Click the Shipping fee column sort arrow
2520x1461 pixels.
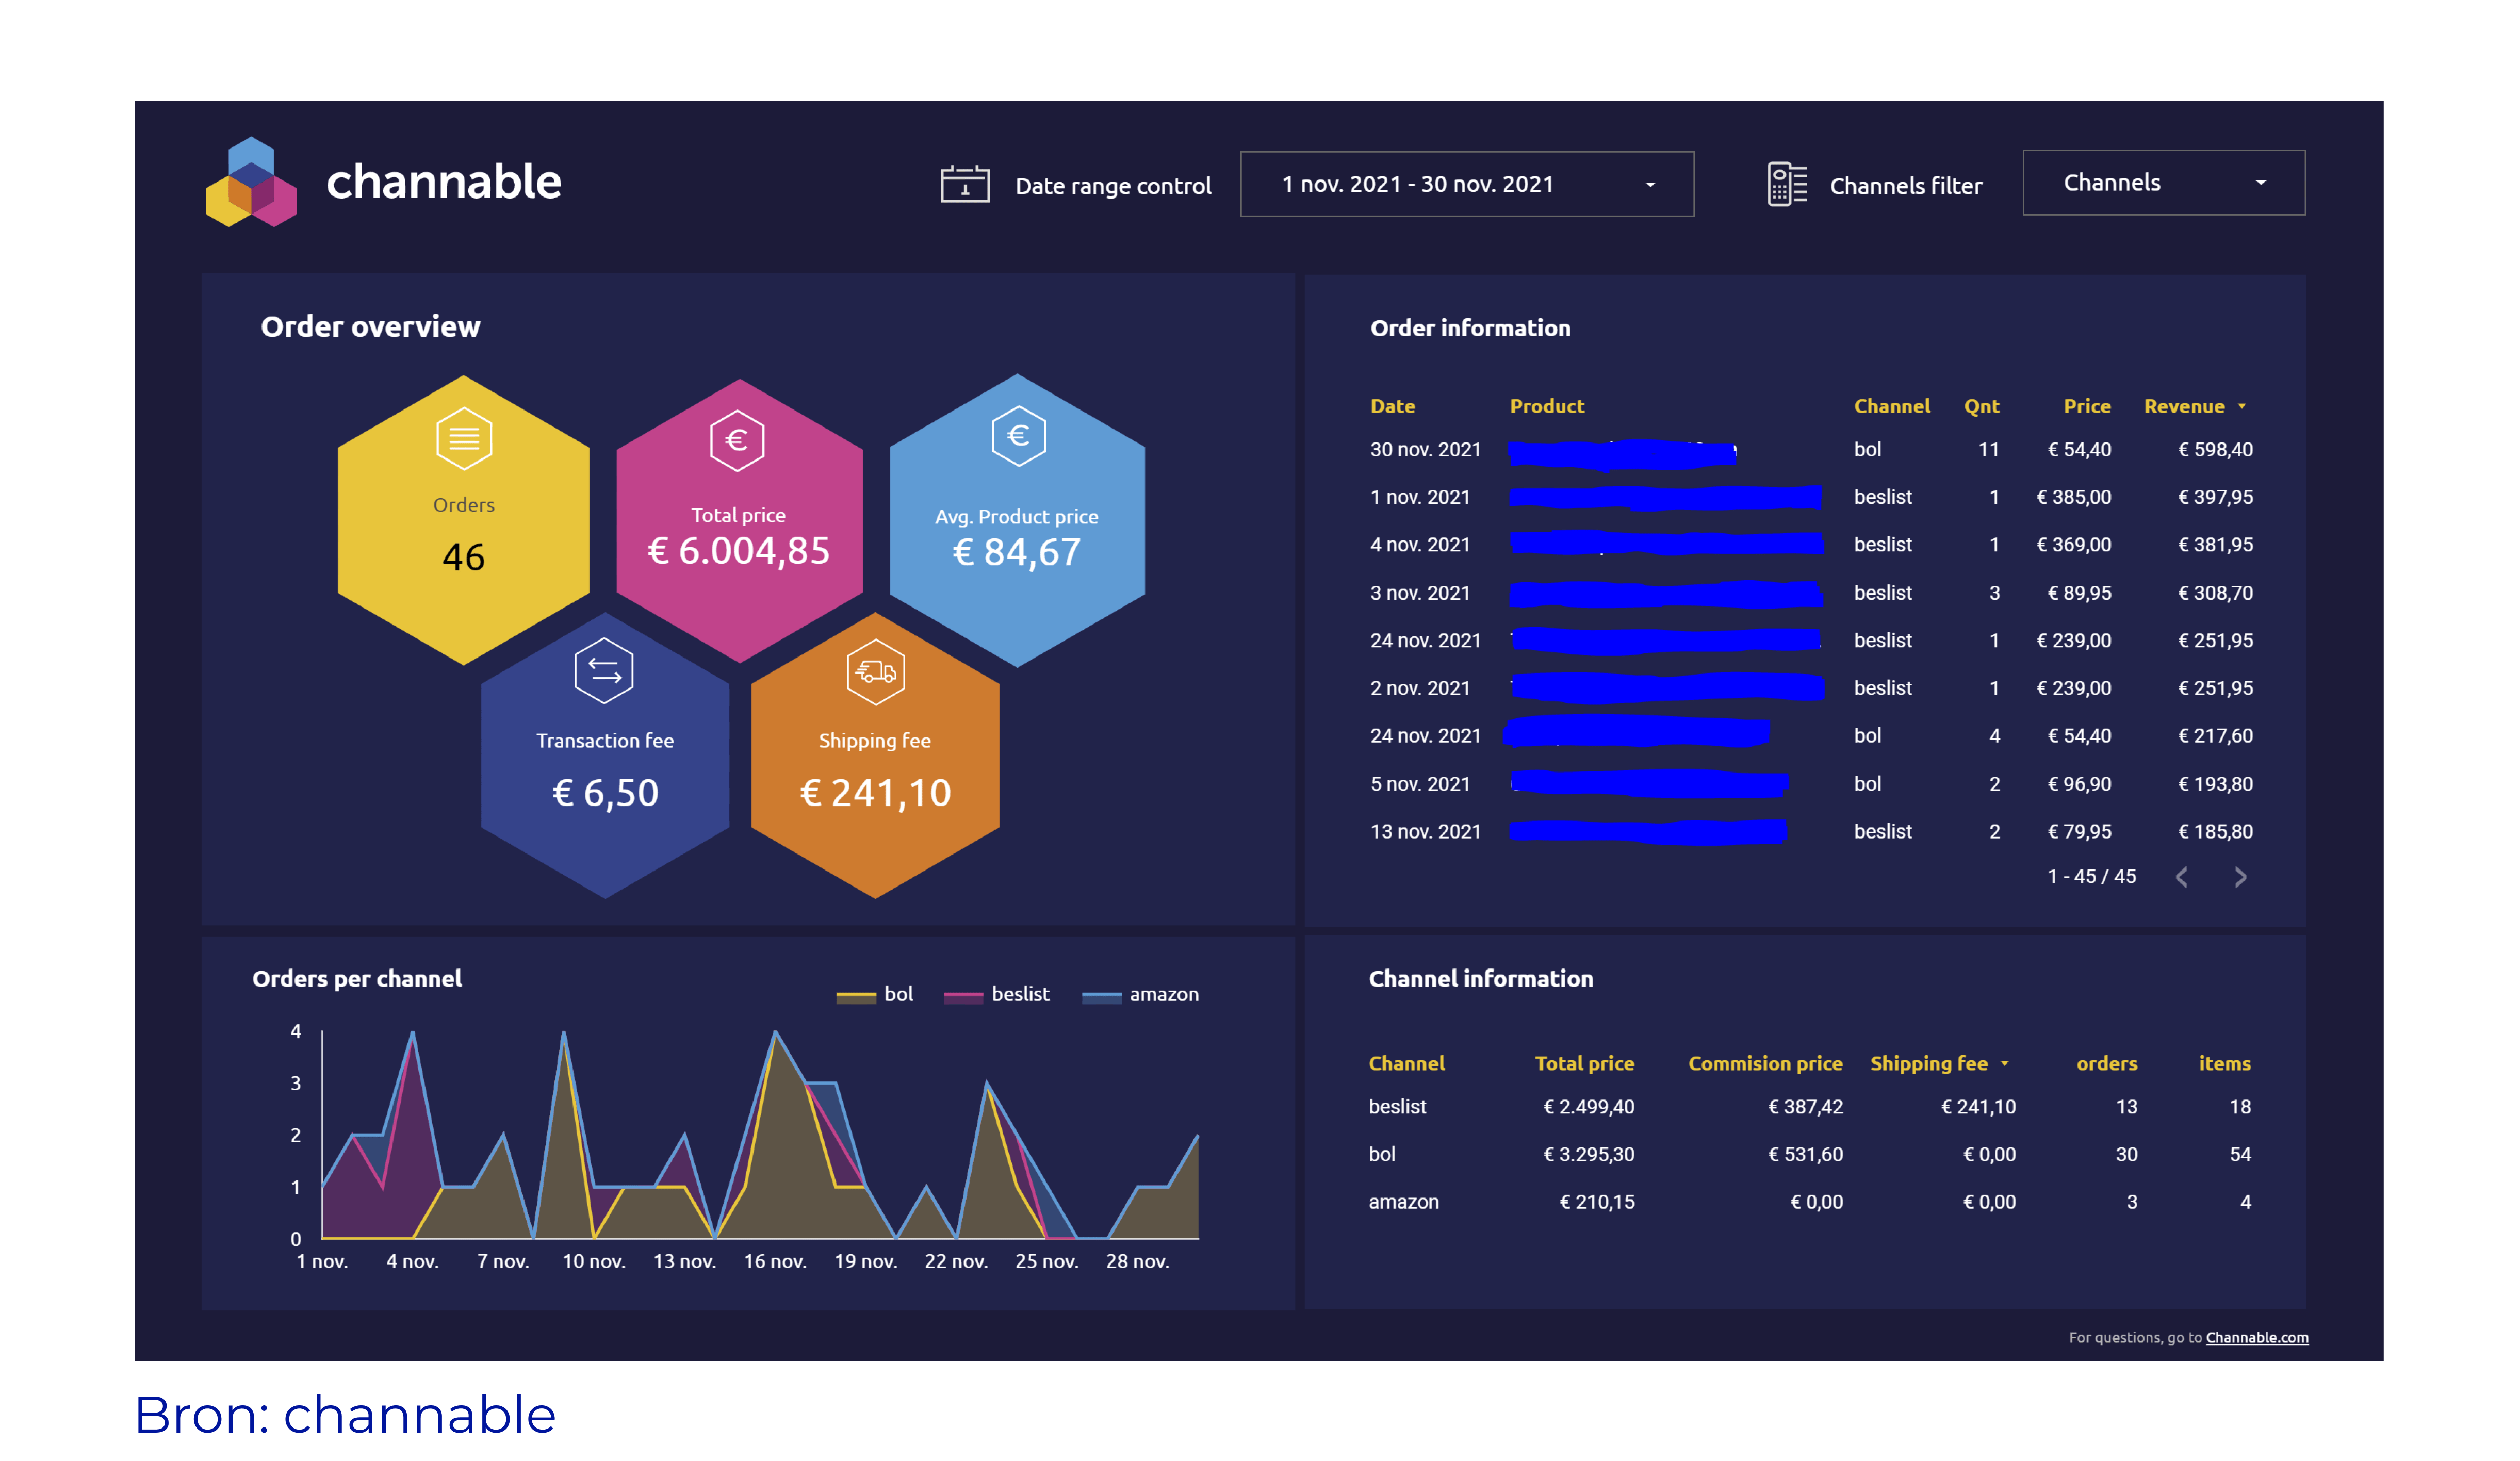coord(2004,1064)
